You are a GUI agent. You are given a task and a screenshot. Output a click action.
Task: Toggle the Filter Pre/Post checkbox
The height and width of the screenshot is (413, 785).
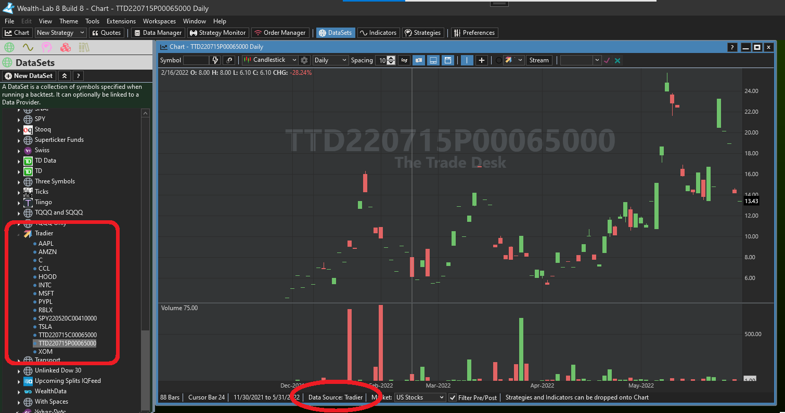point(453,397)
